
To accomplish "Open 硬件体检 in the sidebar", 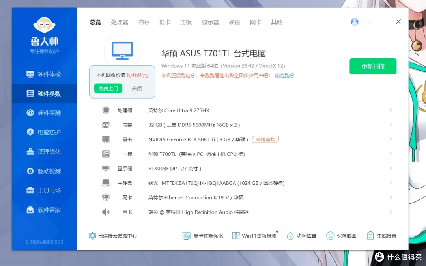I will pyautogui.click(x=44, y=74).
